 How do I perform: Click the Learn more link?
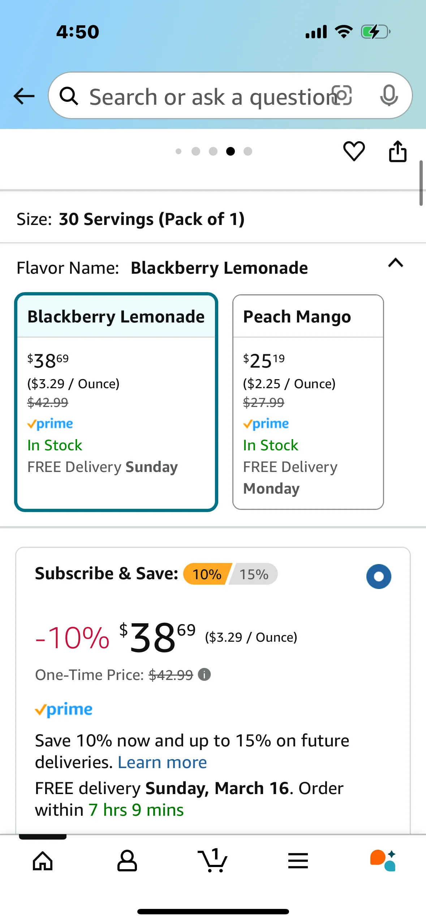click(x=162, y=762)
